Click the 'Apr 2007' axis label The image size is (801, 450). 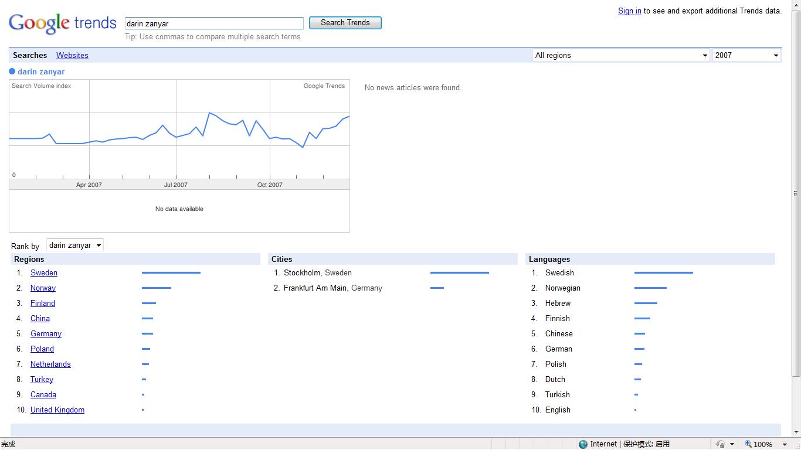click(89, 185)
